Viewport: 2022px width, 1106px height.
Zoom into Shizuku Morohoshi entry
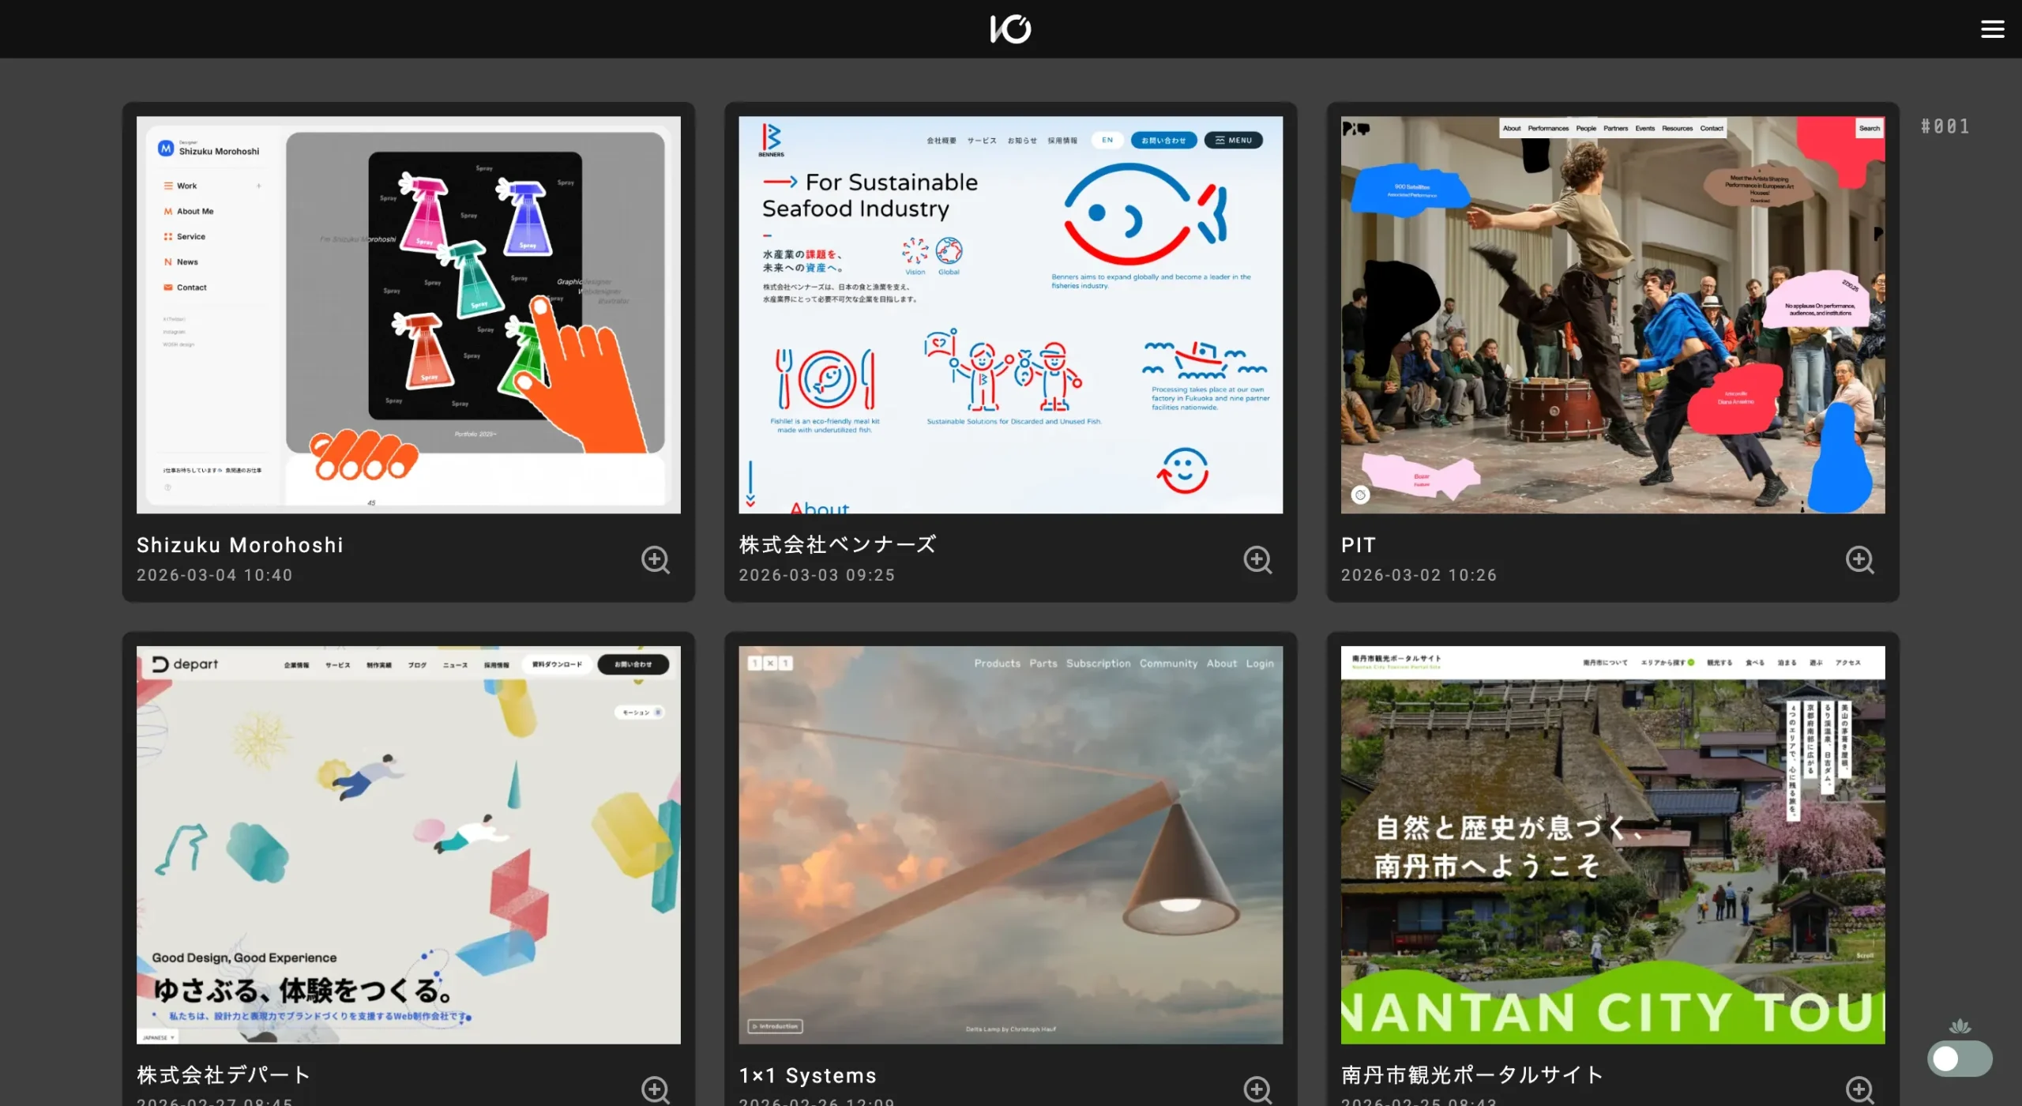click(x=655, y=559)
